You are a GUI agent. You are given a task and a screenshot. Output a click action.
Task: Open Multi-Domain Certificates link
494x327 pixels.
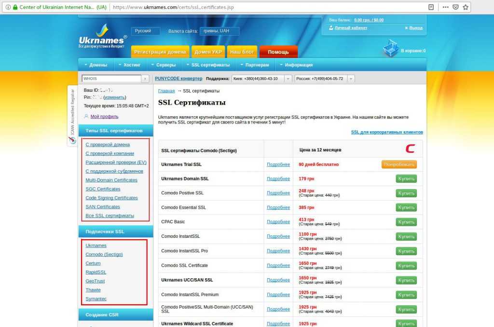pyautogui.click(x=111, y=180)
